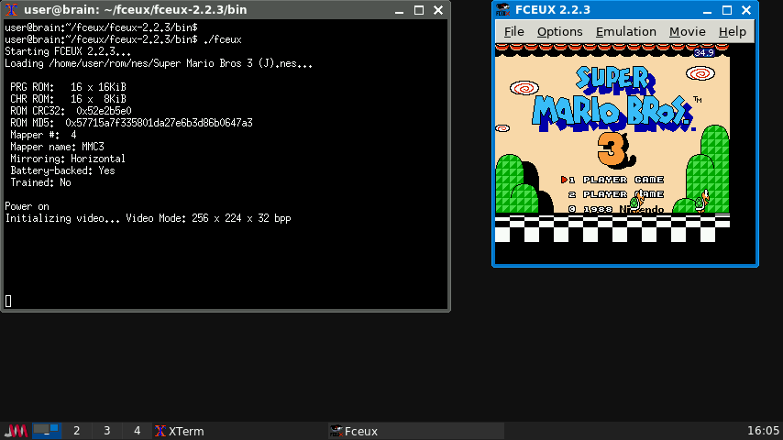Switch to workspace 1 in the pager
Screen dimensions: 783x440
pyautogui.click(x=47, y=431)
